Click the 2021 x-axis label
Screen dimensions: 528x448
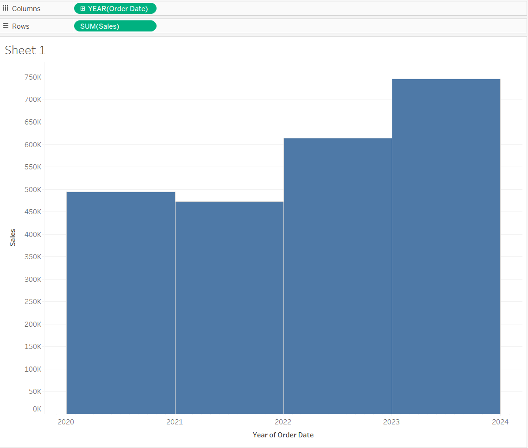coord(175,422)
